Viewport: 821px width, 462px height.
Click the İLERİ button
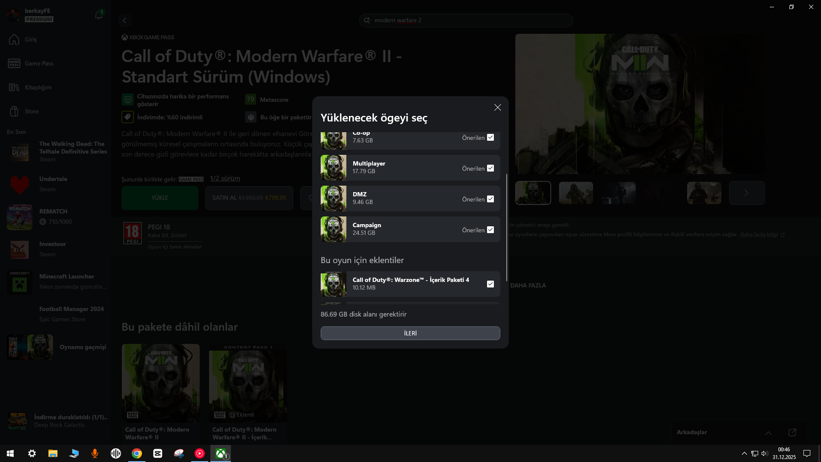[x=410, y=333]
